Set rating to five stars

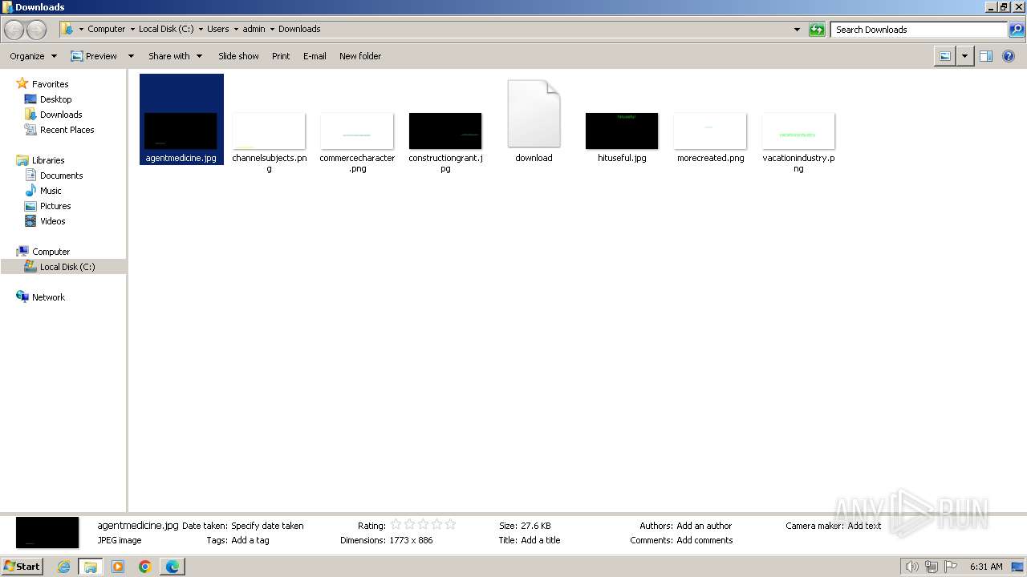coord(450,525)
